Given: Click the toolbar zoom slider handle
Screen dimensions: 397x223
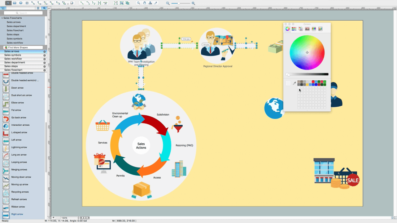Looking at the screenshot, I should point(179,3).
